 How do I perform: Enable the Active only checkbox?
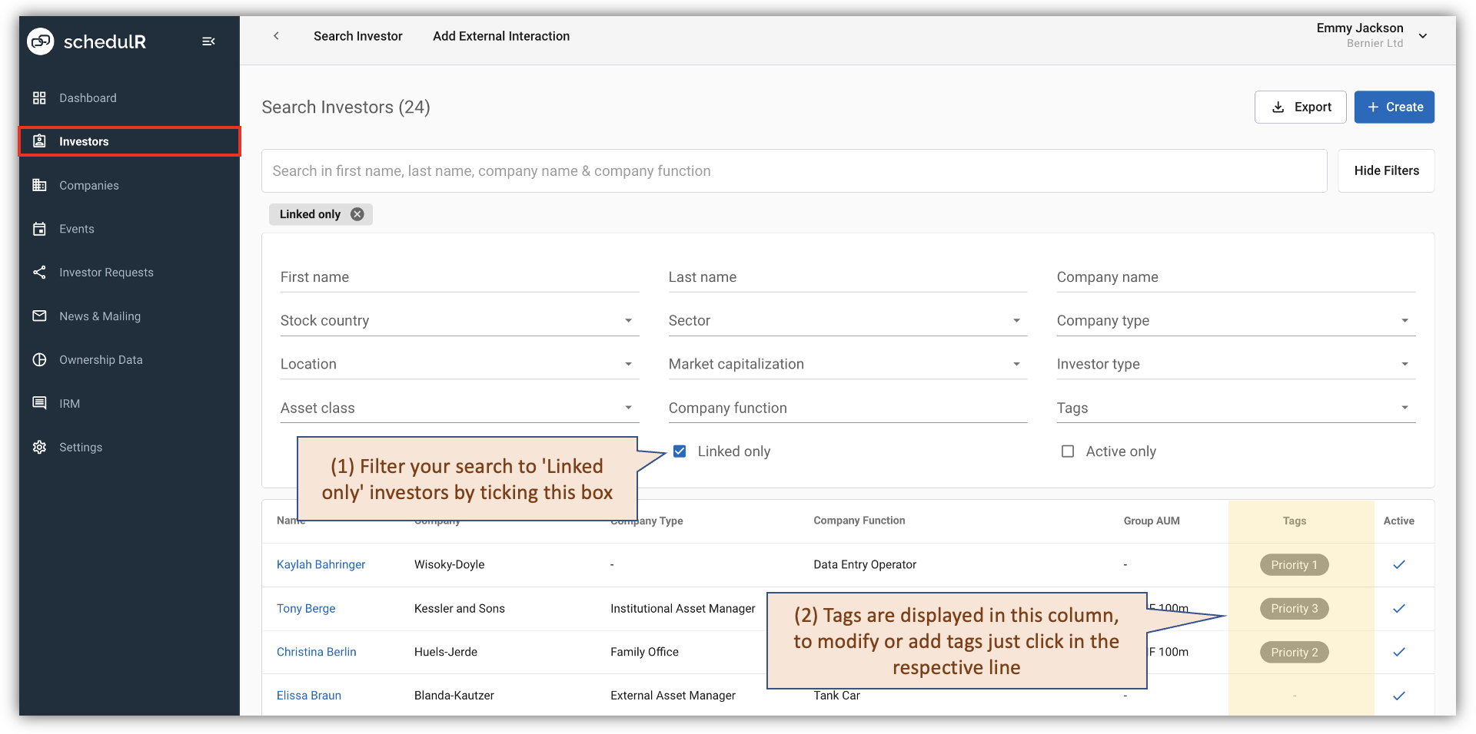[x=1068, y=451]
